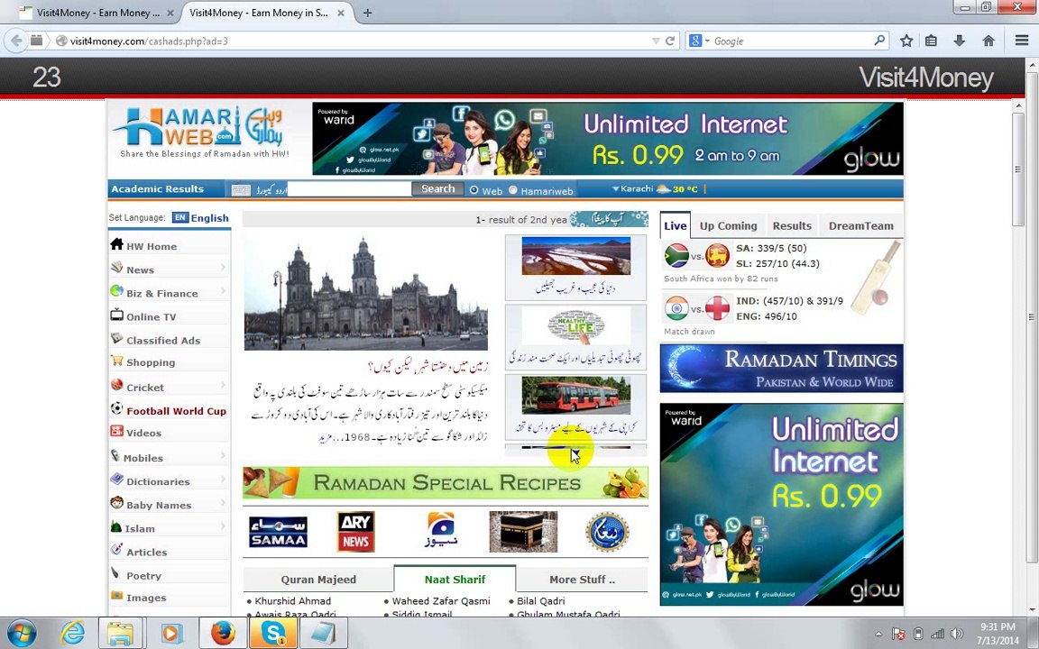Image resolution: width=1039 pixels, height=649 pixels.
Task: Click the network signal tray icon
Action: [937, 634]
